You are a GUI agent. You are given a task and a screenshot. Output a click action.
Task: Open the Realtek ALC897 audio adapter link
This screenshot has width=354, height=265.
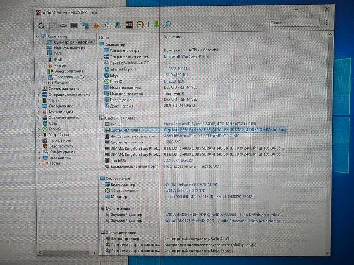pos(224,221)
